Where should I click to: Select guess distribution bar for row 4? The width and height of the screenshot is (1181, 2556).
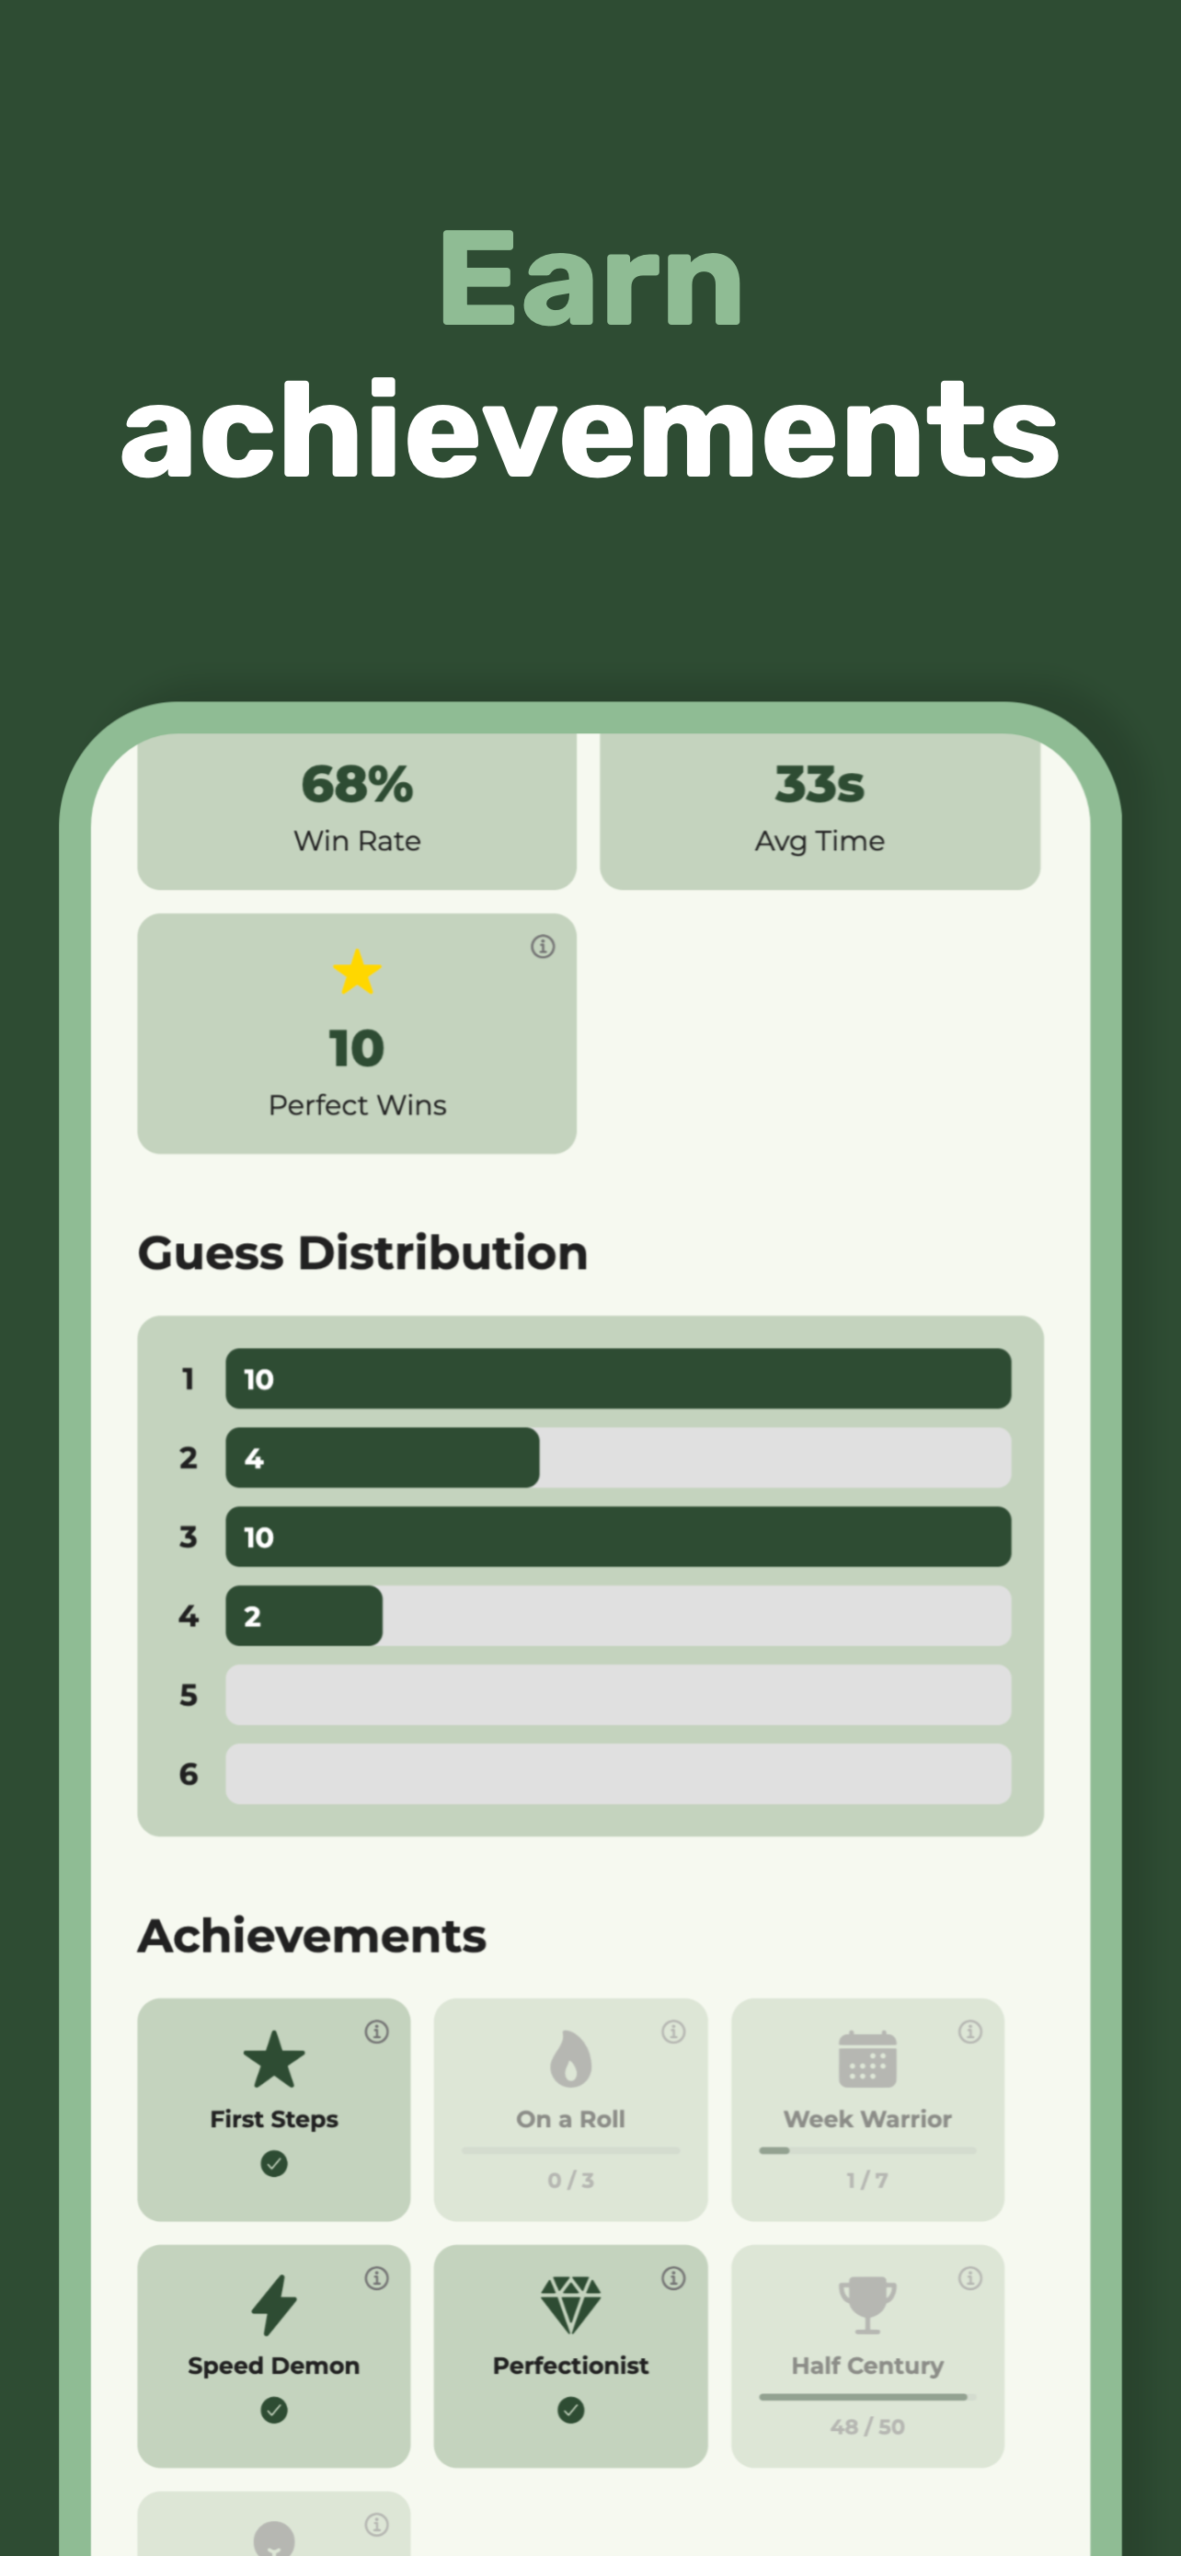coord(618,1616)
